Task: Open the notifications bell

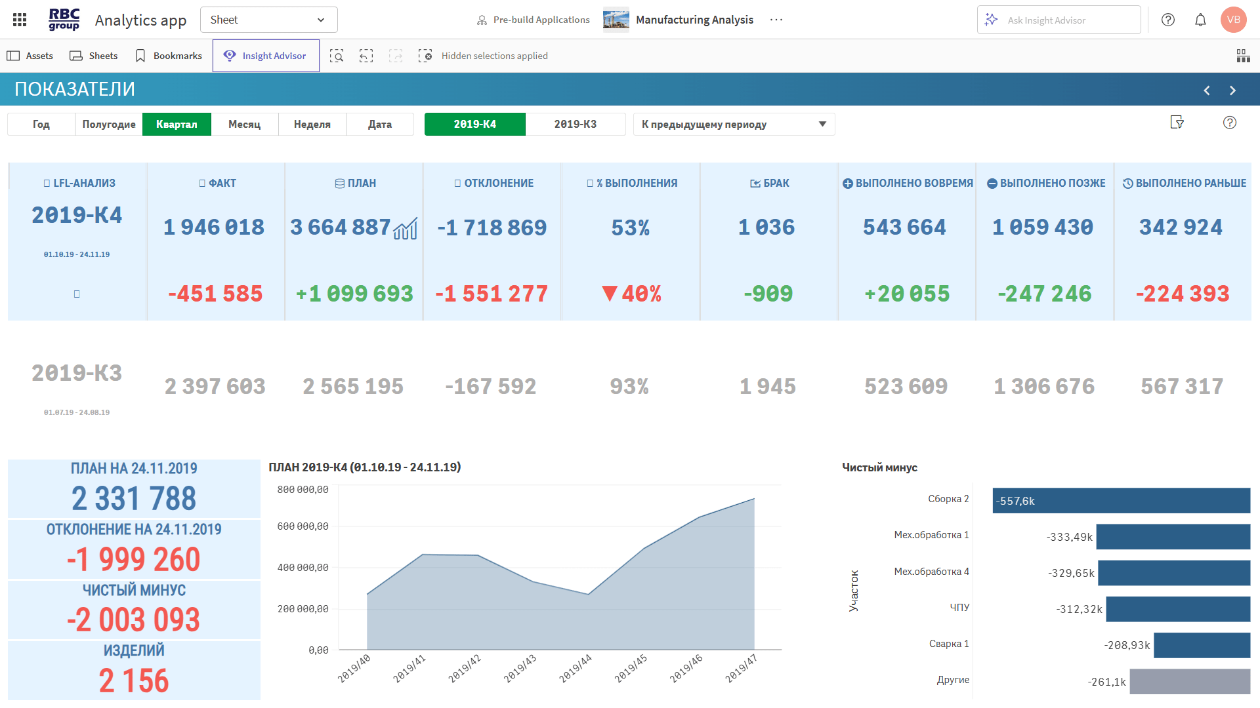Action: click(1200, 20)
